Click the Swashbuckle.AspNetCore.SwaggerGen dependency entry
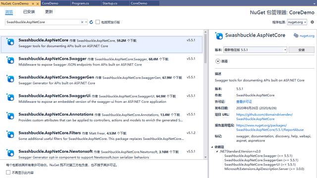This screenshot has width=317, height=178. tap(261, 160)
